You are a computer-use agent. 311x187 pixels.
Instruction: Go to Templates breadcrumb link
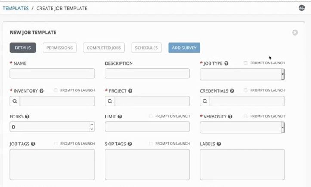[x=15, y=8]
